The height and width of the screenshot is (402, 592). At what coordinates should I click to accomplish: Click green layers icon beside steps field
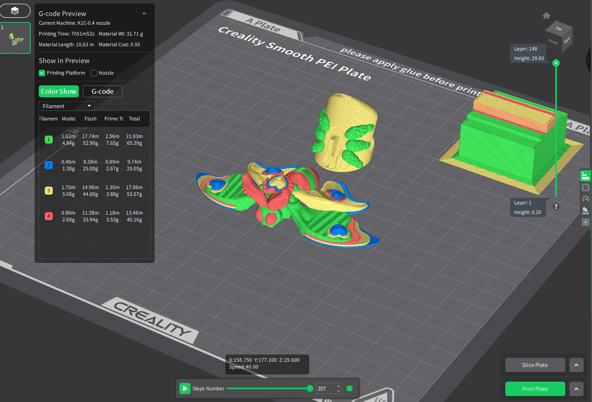[350, 388]
